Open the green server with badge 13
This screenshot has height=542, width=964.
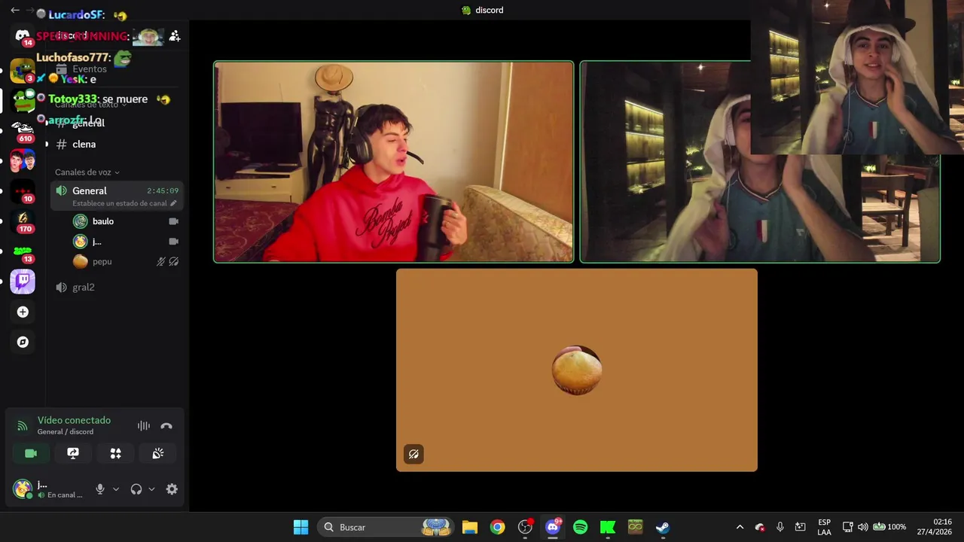(x=23, y=251)
